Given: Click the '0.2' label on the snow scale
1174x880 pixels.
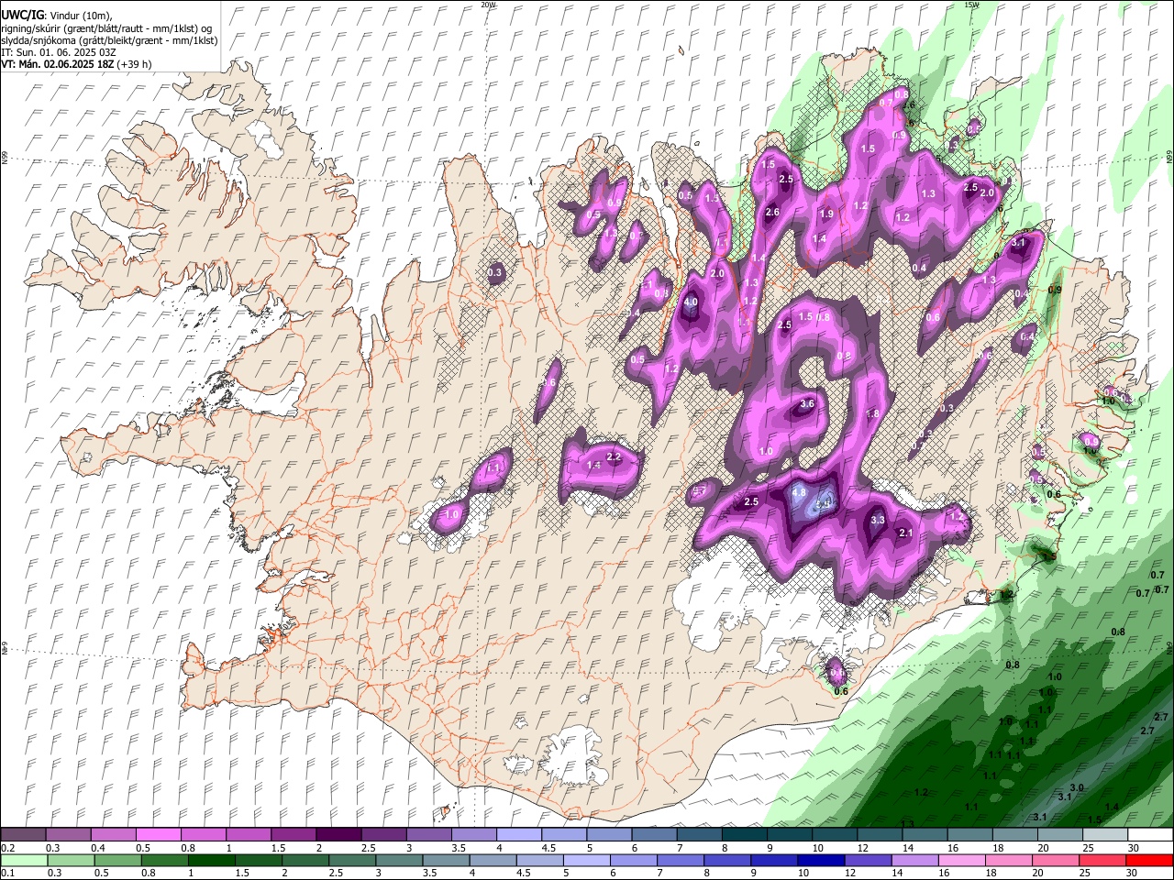Looking at the screenshot, I should coord(7,848).
